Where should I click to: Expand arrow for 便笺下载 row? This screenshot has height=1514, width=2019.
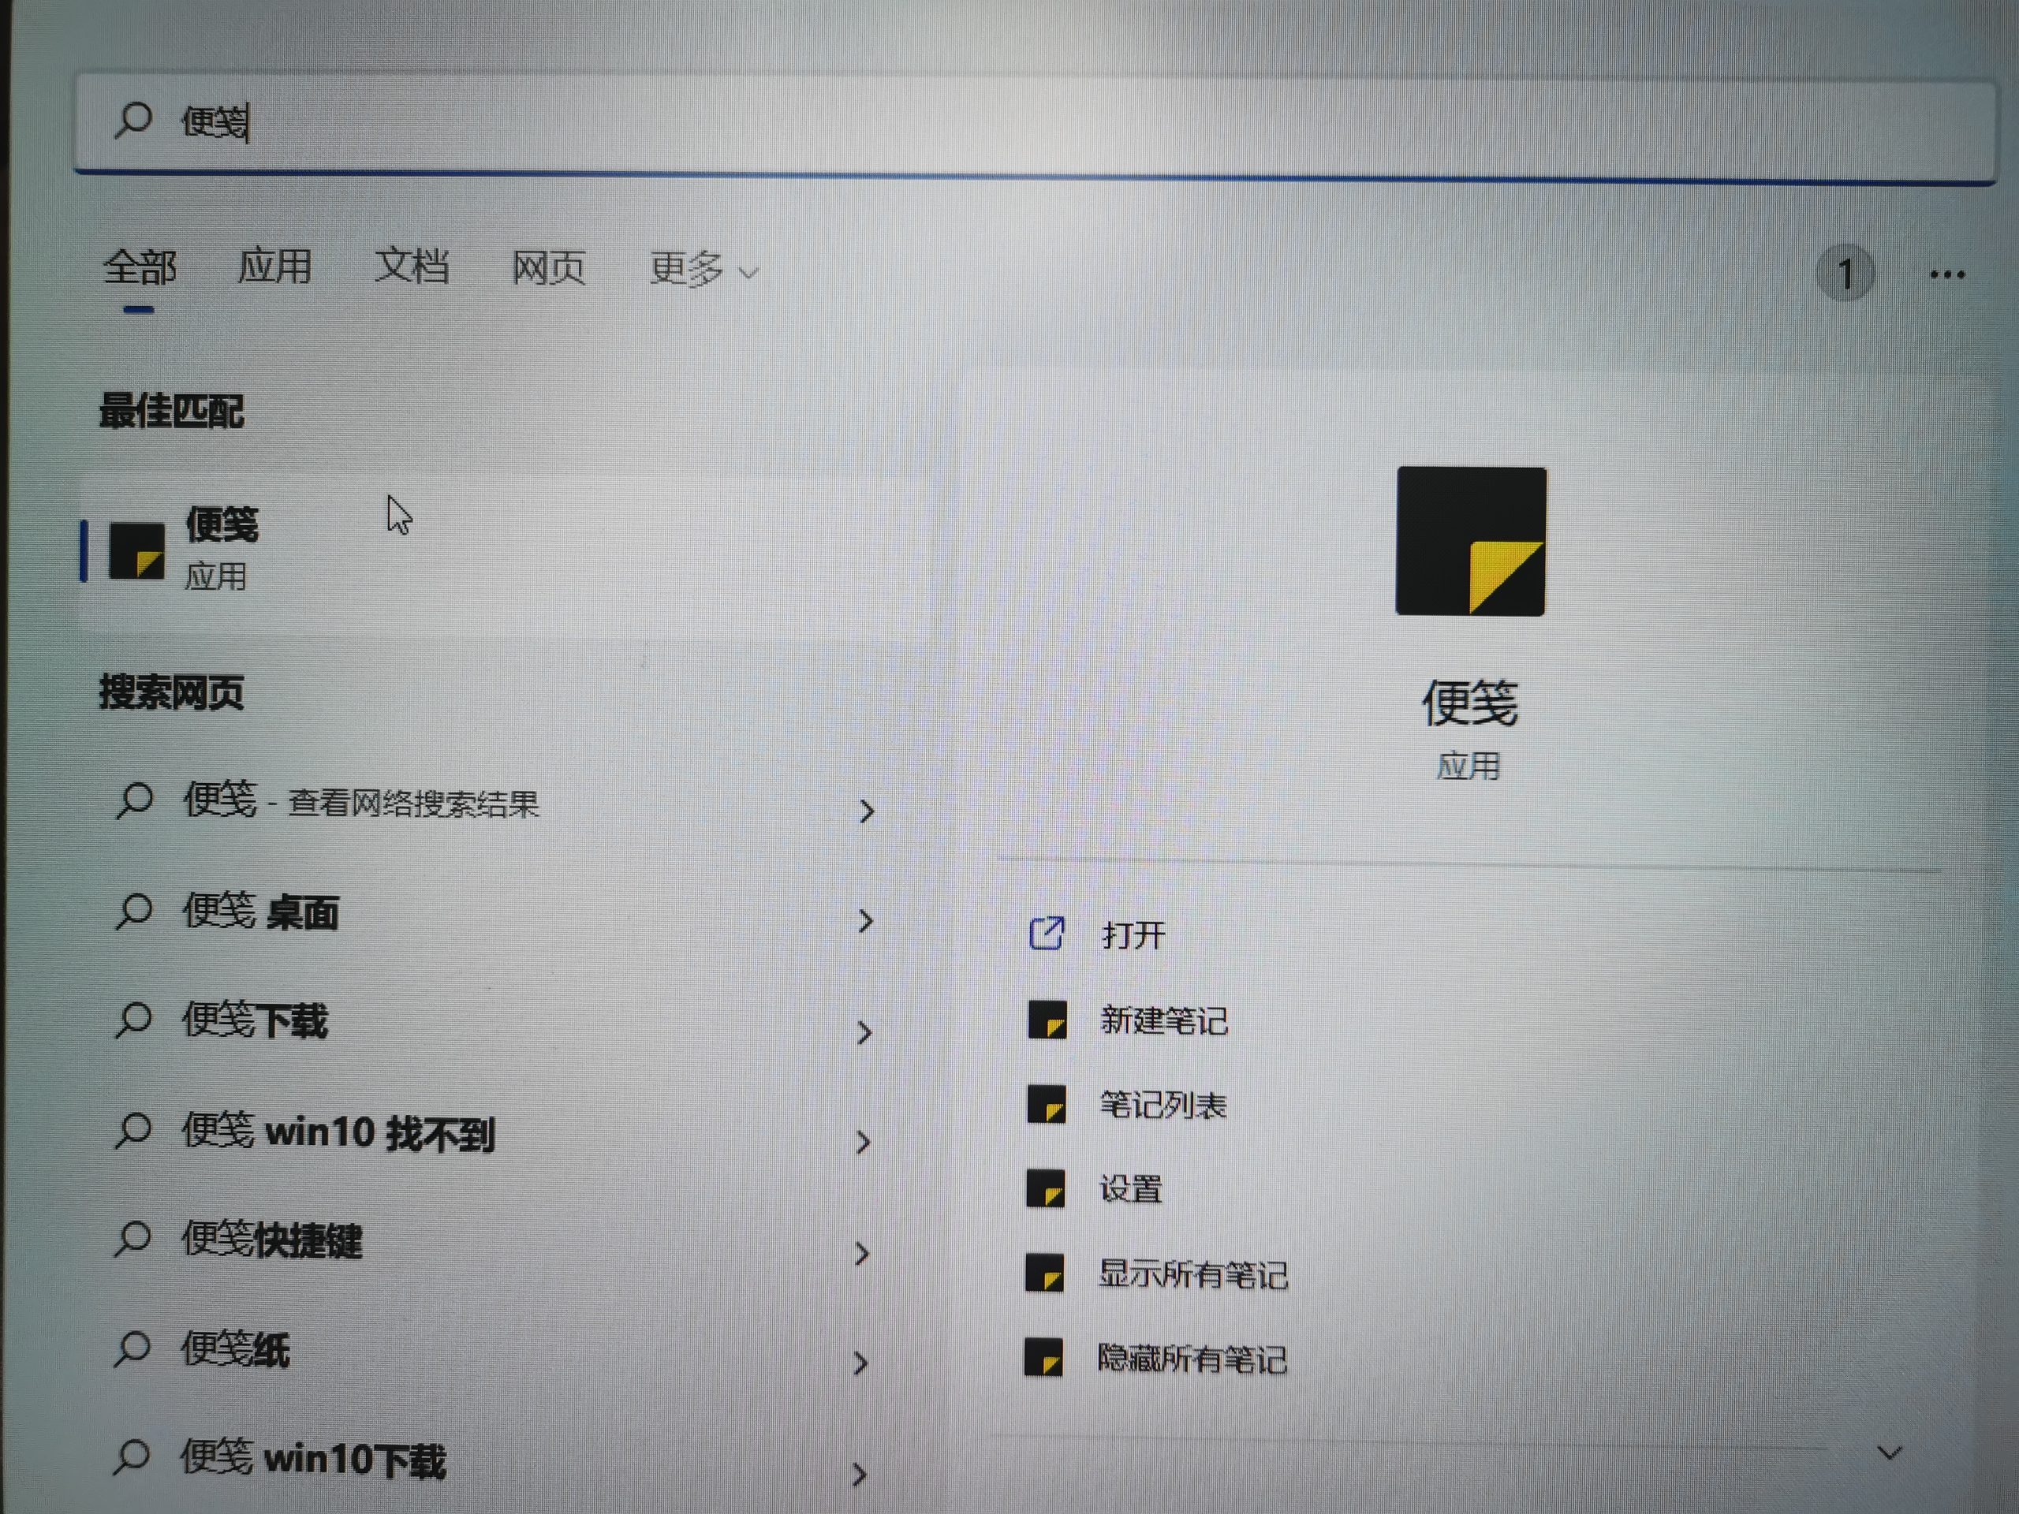[864, 1032]
